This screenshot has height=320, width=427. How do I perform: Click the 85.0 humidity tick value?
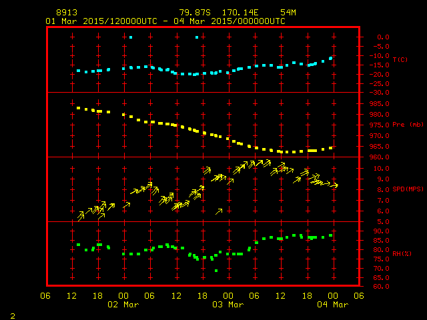click(381, 241)
